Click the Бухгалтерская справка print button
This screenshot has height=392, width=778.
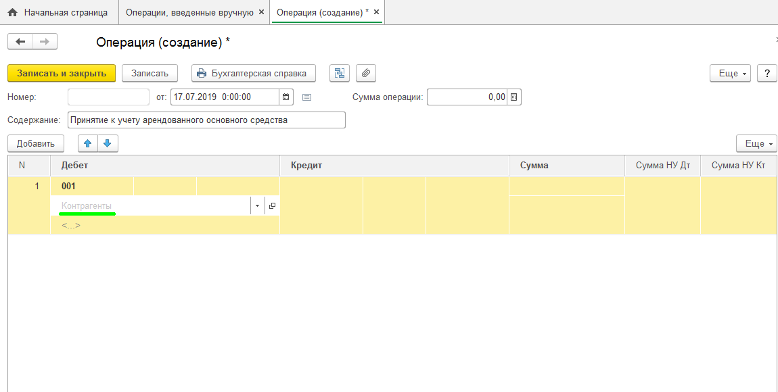pyautogui.click(x=254, y=73)
